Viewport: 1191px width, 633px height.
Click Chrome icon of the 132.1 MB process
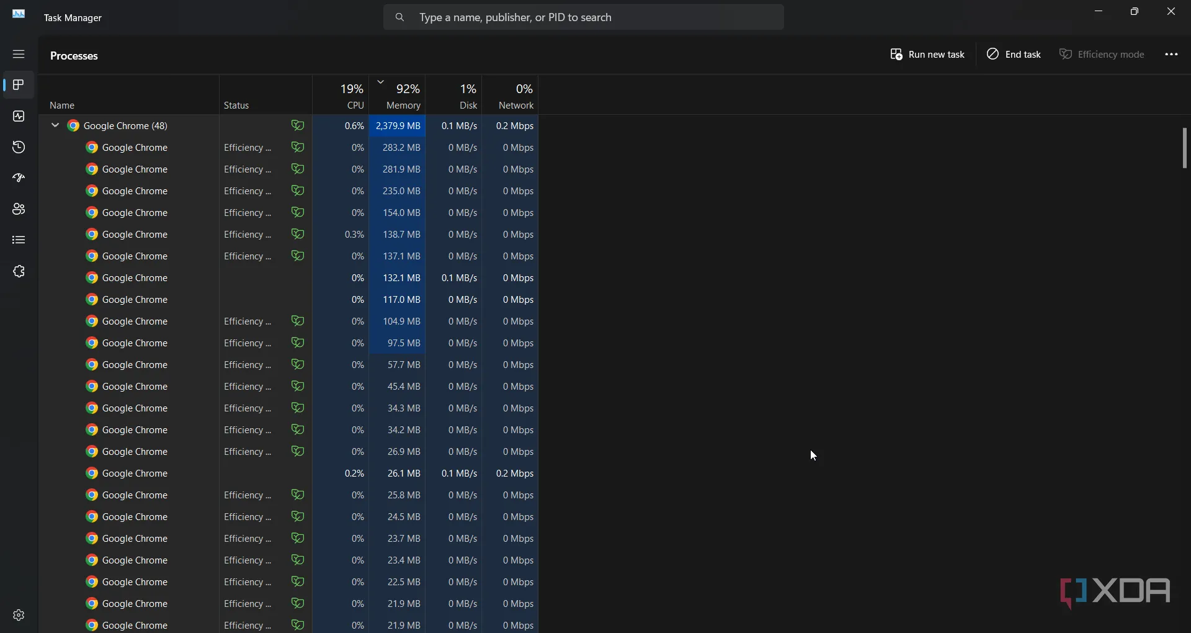pos(92,277)
